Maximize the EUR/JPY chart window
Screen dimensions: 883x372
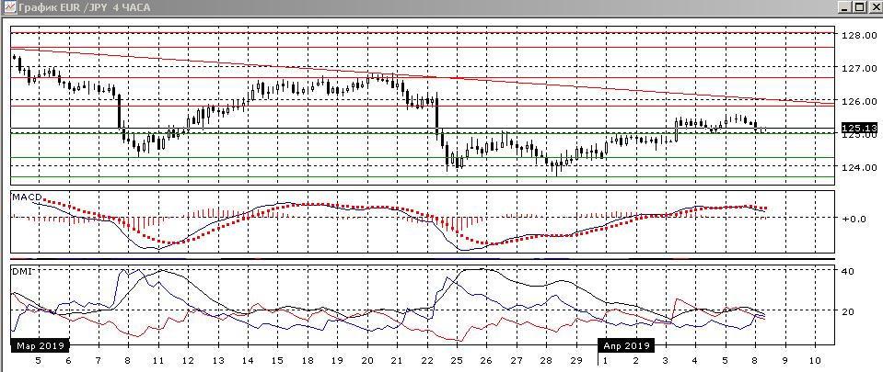point(859,7)
